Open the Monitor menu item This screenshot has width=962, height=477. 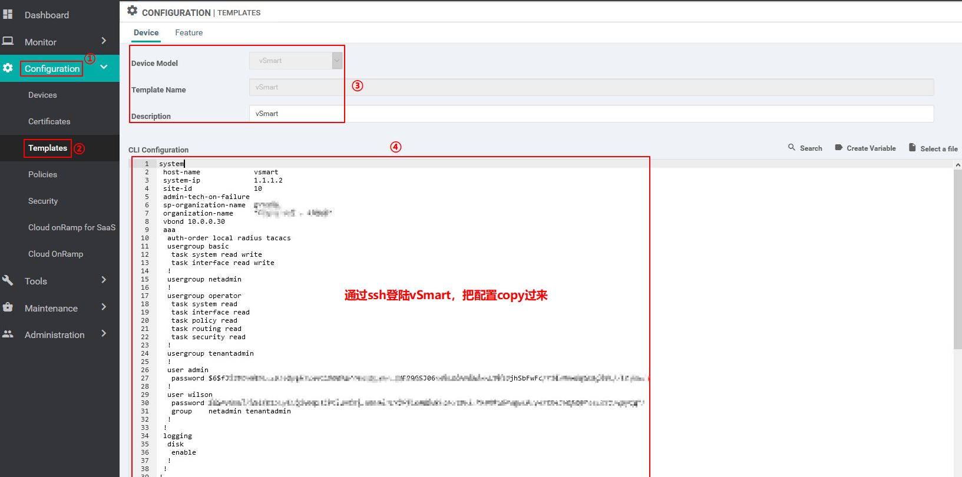coord(41,42)
